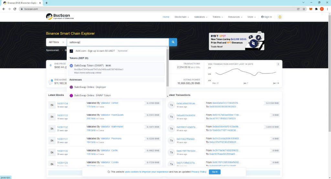Screen dimensions: 331x179
Task: Click SafeSwap Token logo icon in suggestions
Action: click(71, 66)
